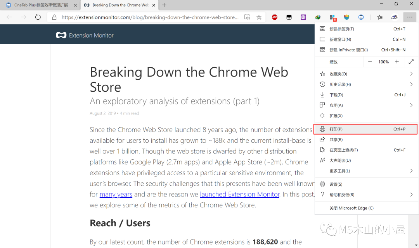
Task: Open the ABP Adblock Plus extension
Action: [x=275, y=17]
